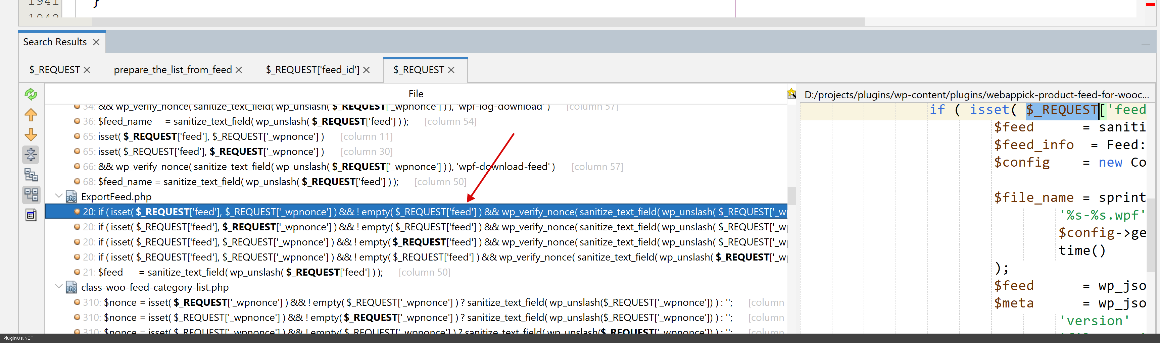Click the star column-selector icon
1160x343 pixels.
coord(791,94)
